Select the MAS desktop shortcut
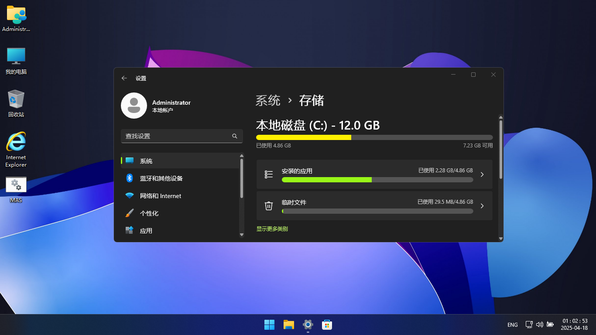596x335 pixels. 16,190
